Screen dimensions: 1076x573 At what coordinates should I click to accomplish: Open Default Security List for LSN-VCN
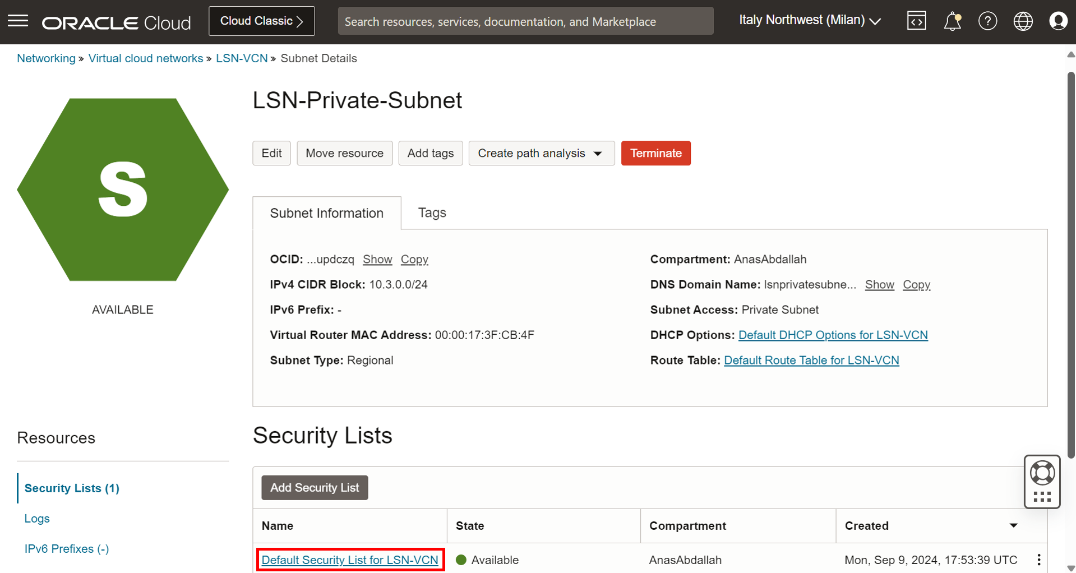(x=350, y=560)
